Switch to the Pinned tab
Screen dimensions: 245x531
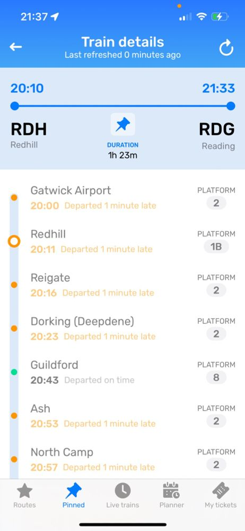[73, 495]
